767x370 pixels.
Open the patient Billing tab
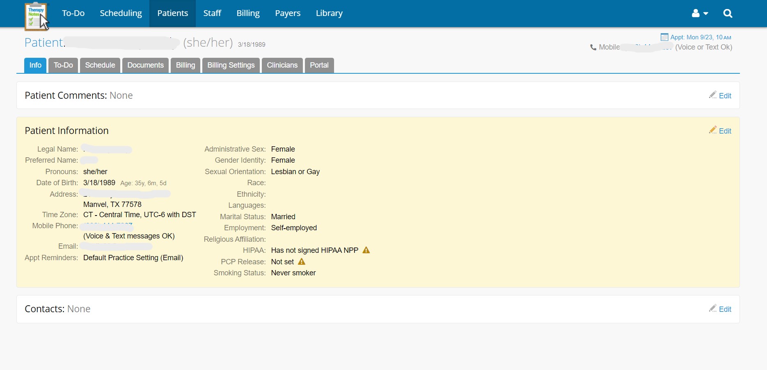tap(185, 66)
